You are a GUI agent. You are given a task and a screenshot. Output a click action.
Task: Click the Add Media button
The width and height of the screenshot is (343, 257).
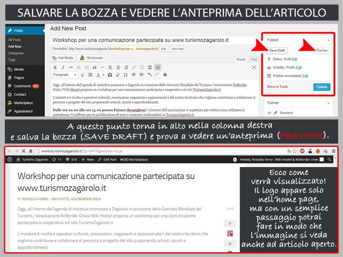point(63,58)
